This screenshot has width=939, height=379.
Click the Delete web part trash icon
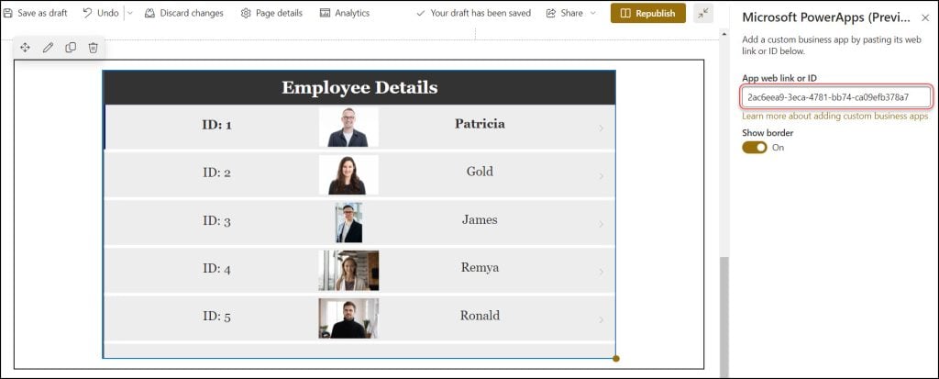(93, 48)
